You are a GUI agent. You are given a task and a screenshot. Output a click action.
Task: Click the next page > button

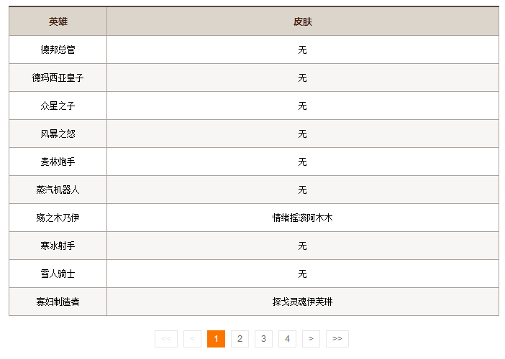(311, 338)
